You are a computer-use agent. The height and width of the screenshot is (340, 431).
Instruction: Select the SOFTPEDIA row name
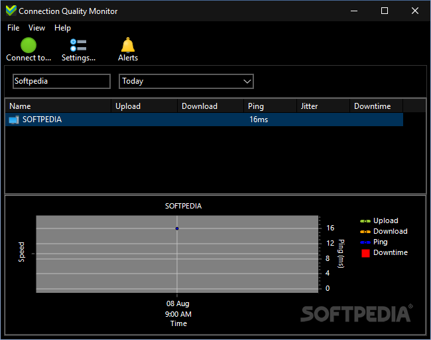point(42,120)
